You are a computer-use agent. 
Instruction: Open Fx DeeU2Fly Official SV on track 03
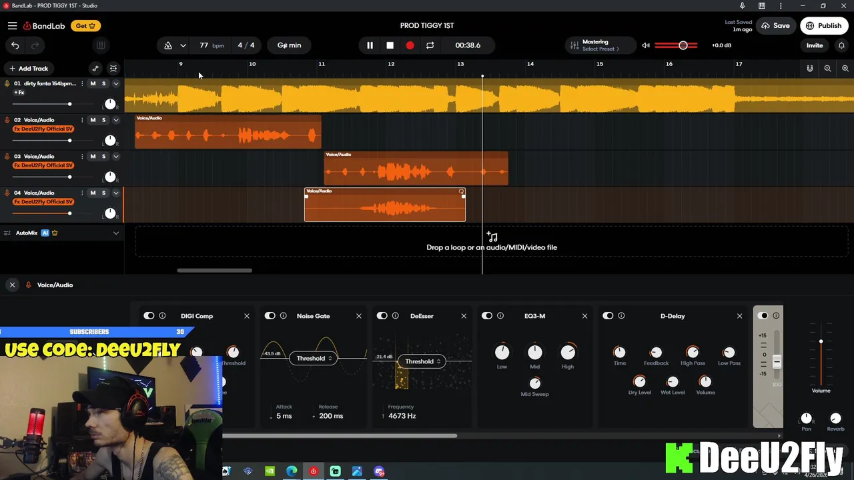tap(43, 165)
